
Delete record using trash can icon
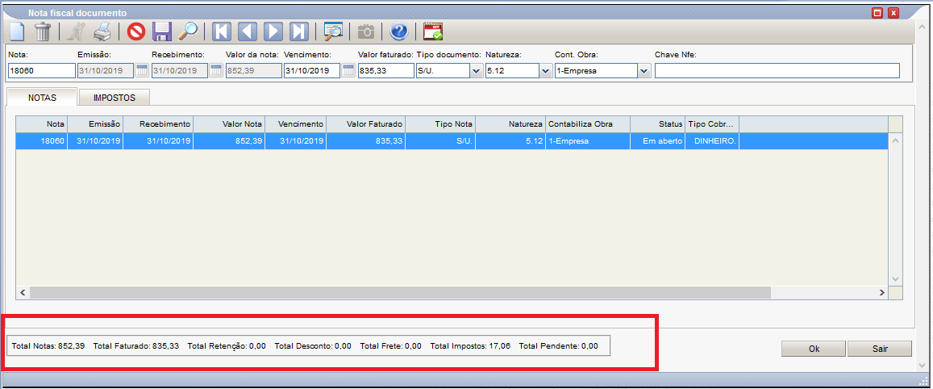43,31
